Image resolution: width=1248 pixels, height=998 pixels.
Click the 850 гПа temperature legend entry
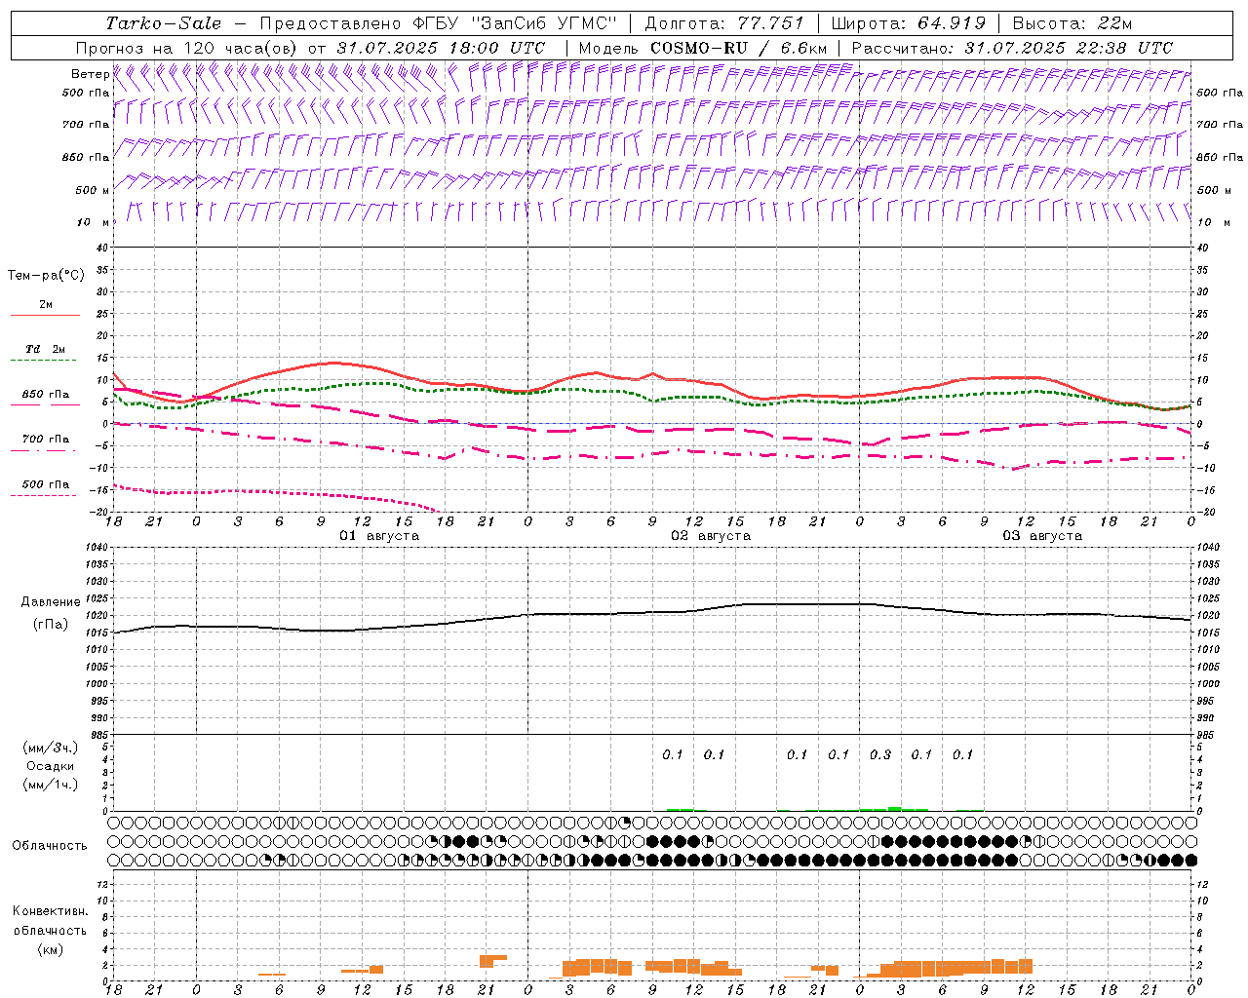[45, 395]
